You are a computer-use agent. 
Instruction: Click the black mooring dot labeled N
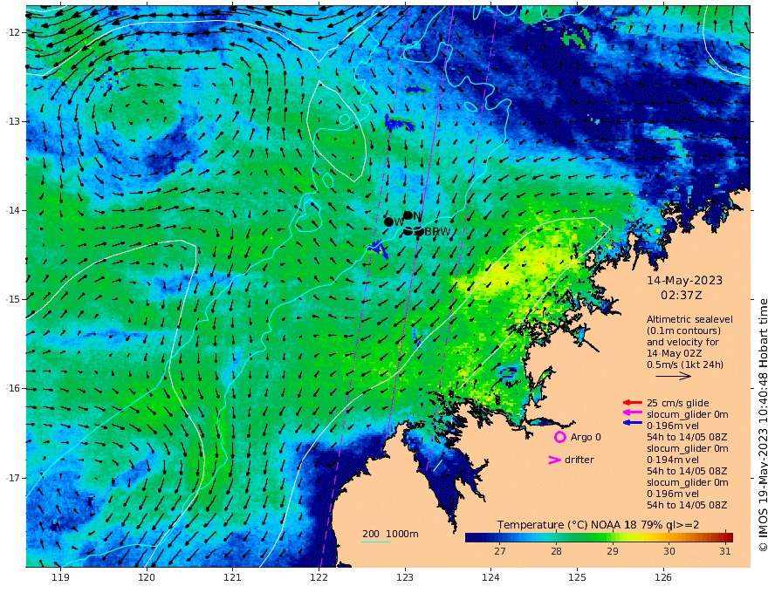pyautogui.click(x=408, y=215)
